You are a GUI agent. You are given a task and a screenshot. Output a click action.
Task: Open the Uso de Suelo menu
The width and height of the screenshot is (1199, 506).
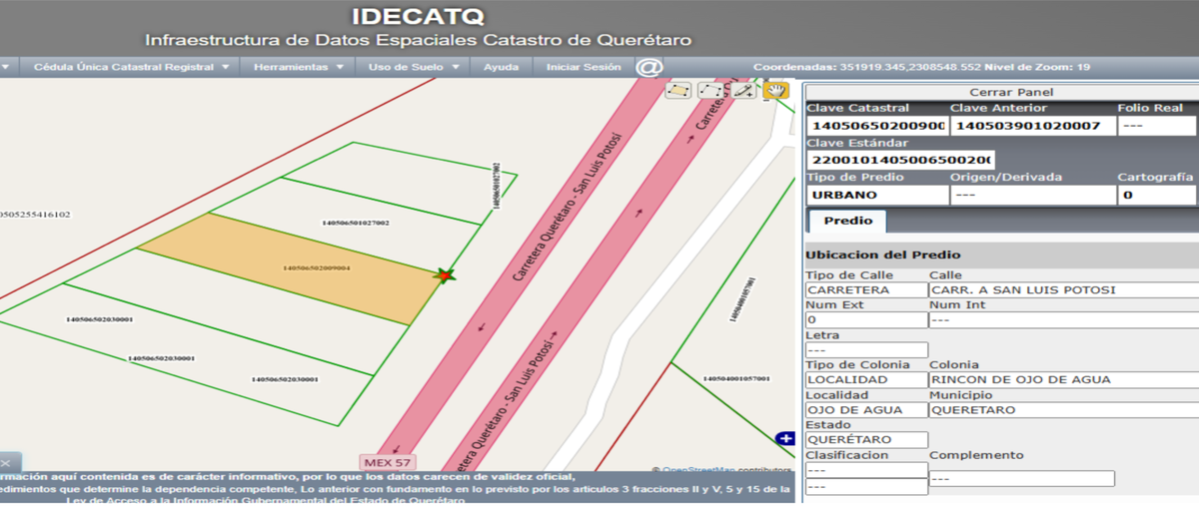414,67
